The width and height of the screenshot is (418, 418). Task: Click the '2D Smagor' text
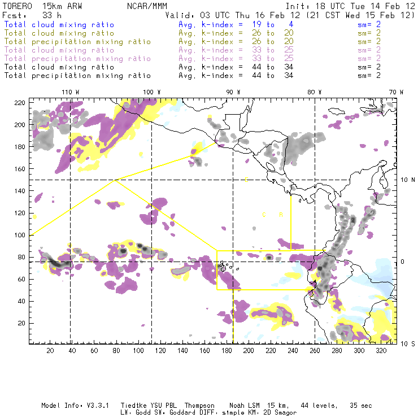pos(280,413)
